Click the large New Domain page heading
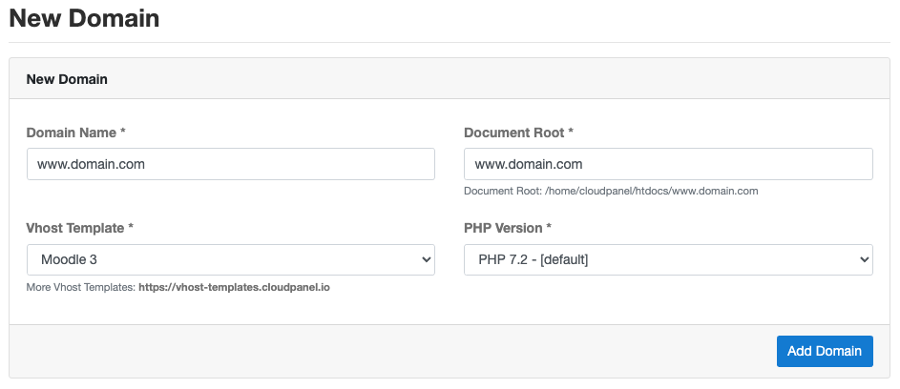 tap(84, 18)
